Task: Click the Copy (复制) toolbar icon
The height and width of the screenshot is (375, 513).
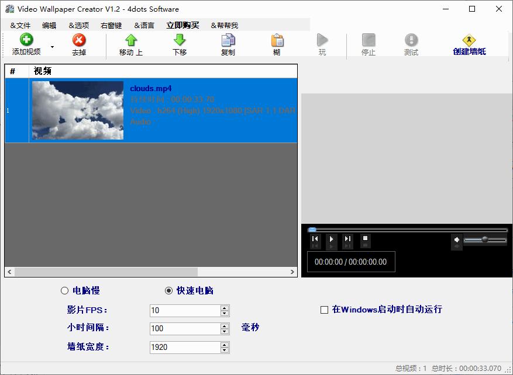Action: pyautogui.click(x=228, y=40)
